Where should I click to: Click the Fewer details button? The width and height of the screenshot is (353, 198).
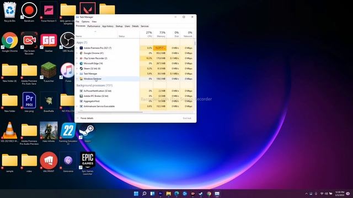pos(85,118)
